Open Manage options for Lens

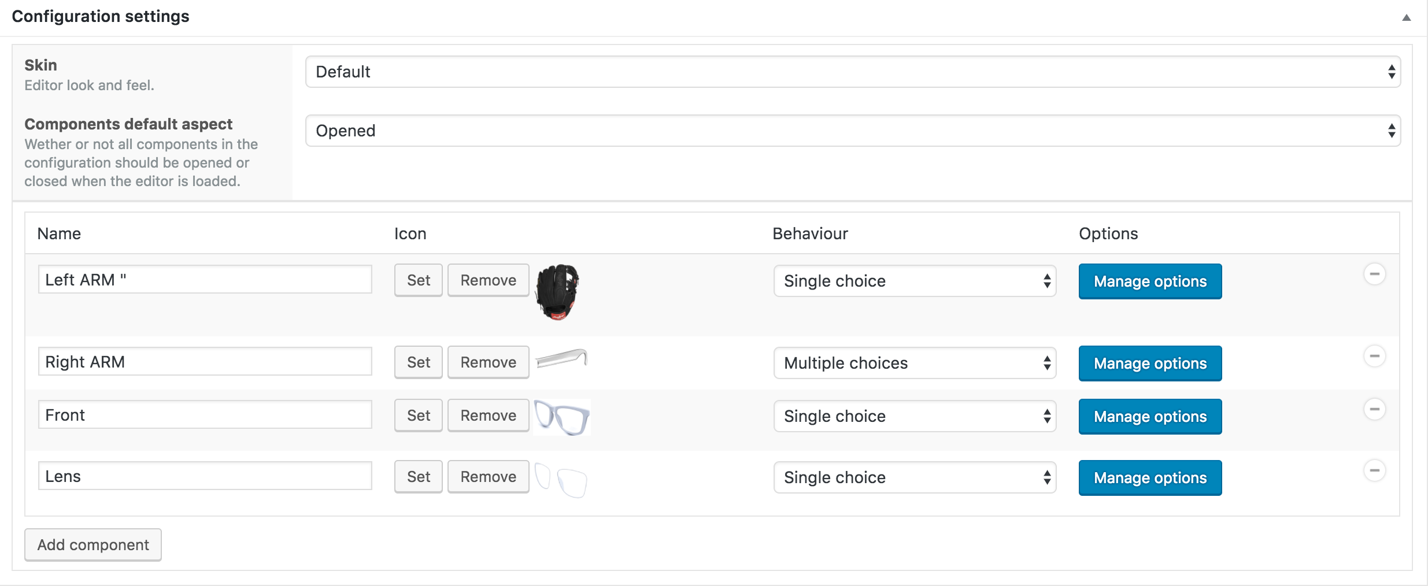tap(1150, 478)
